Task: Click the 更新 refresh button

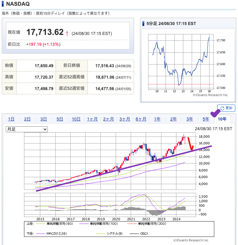Action: (226, 108)
